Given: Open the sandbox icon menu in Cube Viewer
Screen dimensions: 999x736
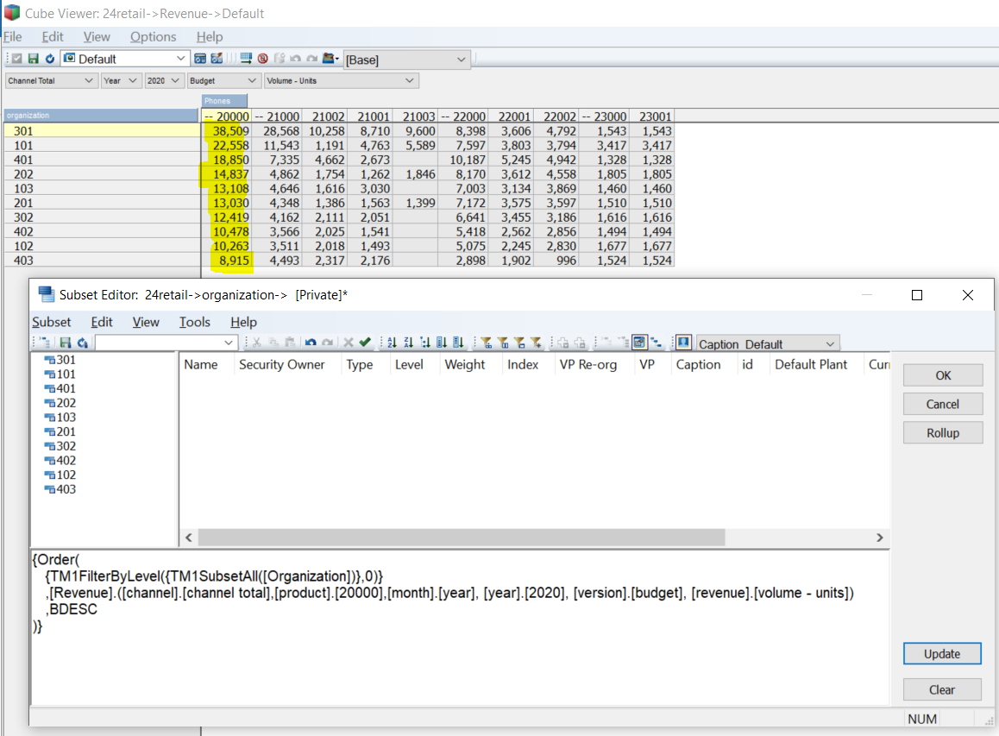Looking at the screenshot, I should (x=330, y=59).
